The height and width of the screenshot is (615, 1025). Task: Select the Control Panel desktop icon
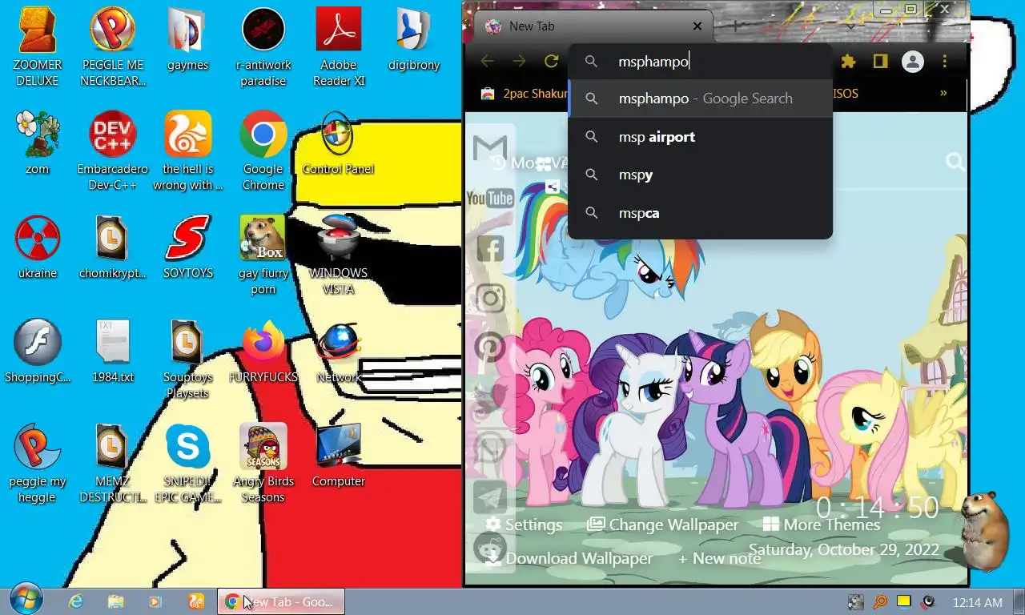338,143
